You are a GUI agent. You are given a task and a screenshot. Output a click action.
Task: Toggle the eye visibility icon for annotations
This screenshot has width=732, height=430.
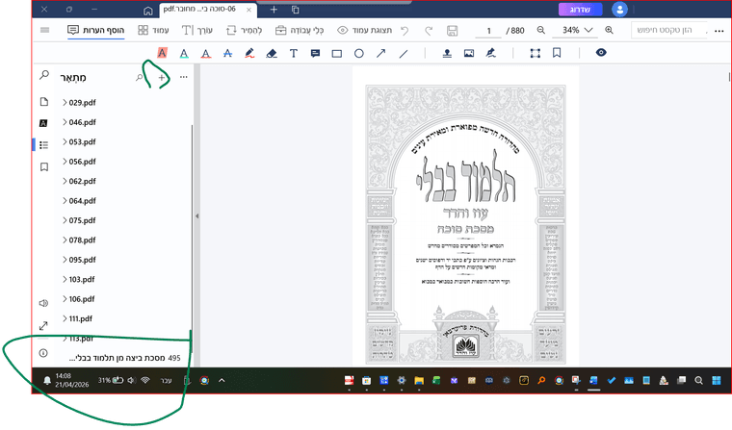pyautogui.click(x=601, y=54)
